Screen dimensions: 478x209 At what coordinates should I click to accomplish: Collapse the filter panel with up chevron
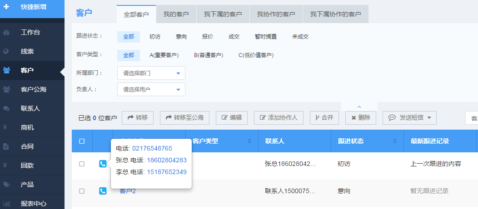tap(359, 107)
